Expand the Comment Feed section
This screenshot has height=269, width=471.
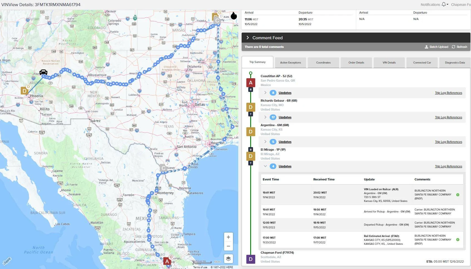(247, 38)
